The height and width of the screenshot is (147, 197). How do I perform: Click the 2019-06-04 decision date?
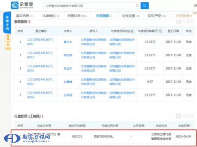tap(184, 136)
